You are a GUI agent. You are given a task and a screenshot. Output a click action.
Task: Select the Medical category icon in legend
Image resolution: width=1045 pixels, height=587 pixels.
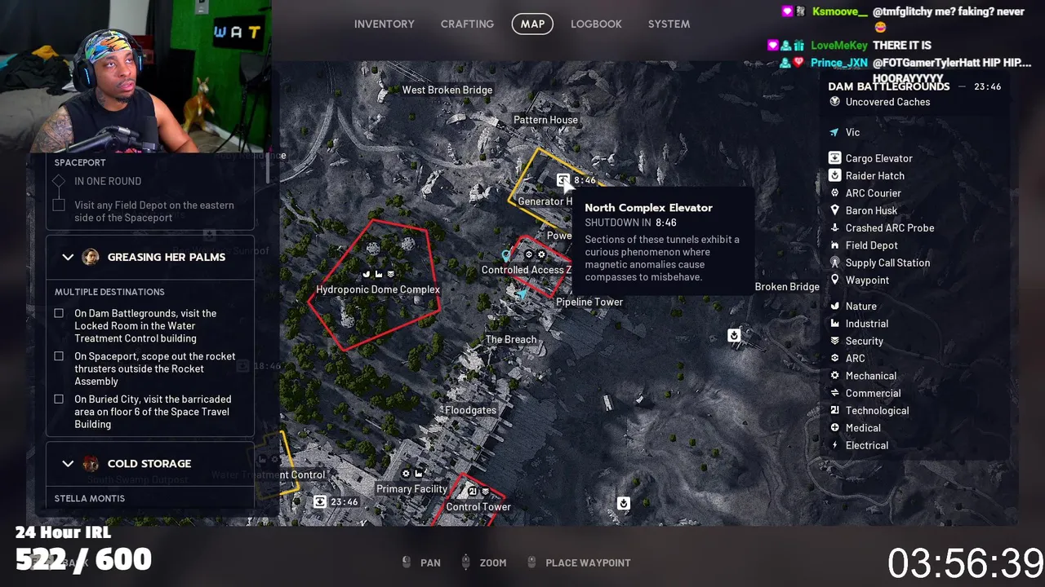[x=834, y=428]
